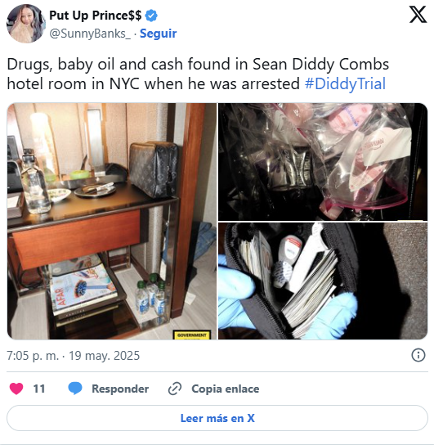Follow the account via Seguir
434x445 pixels.
coord(159,34)
